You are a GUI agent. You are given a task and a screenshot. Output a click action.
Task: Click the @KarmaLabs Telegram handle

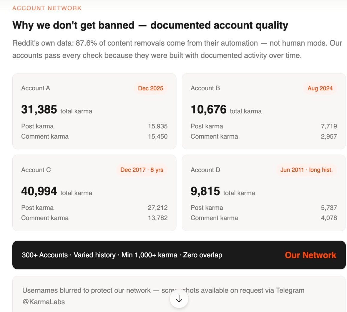43,302
